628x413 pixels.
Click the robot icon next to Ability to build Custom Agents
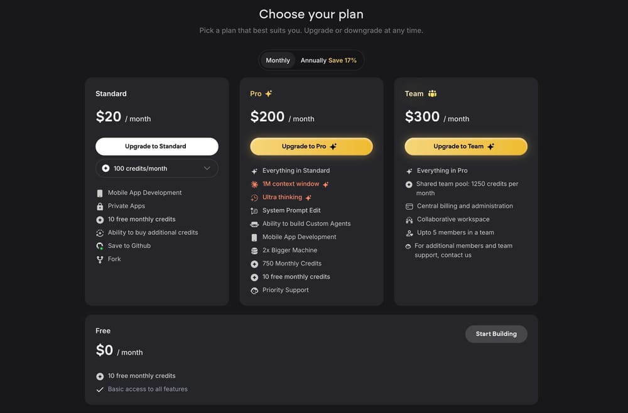(x=254, y=223)
